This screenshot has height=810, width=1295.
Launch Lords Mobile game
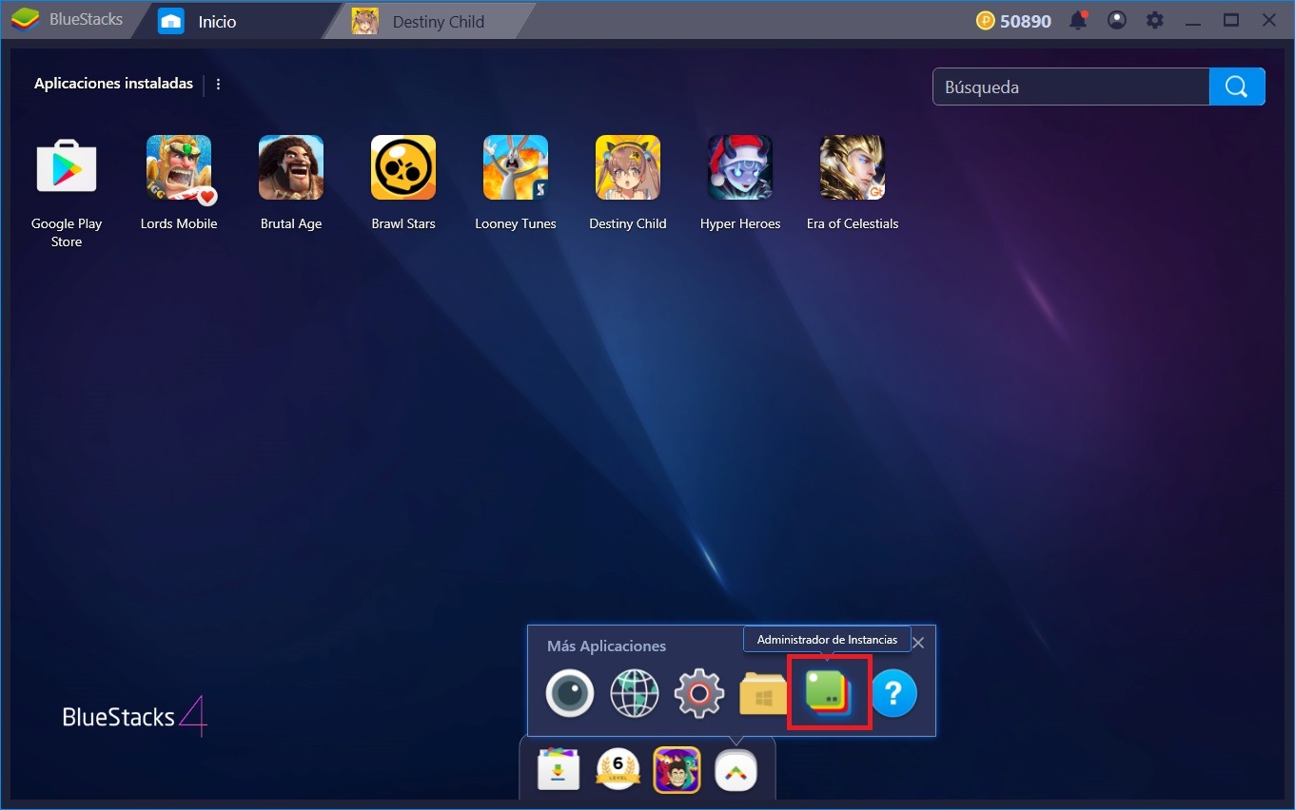coord(179,167)
